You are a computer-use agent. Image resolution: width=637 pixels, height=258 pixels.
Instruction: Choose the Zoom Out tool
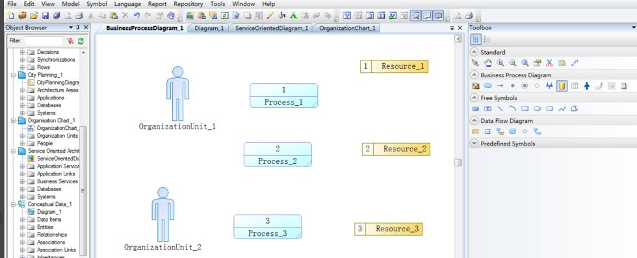[x=513, y=63]
